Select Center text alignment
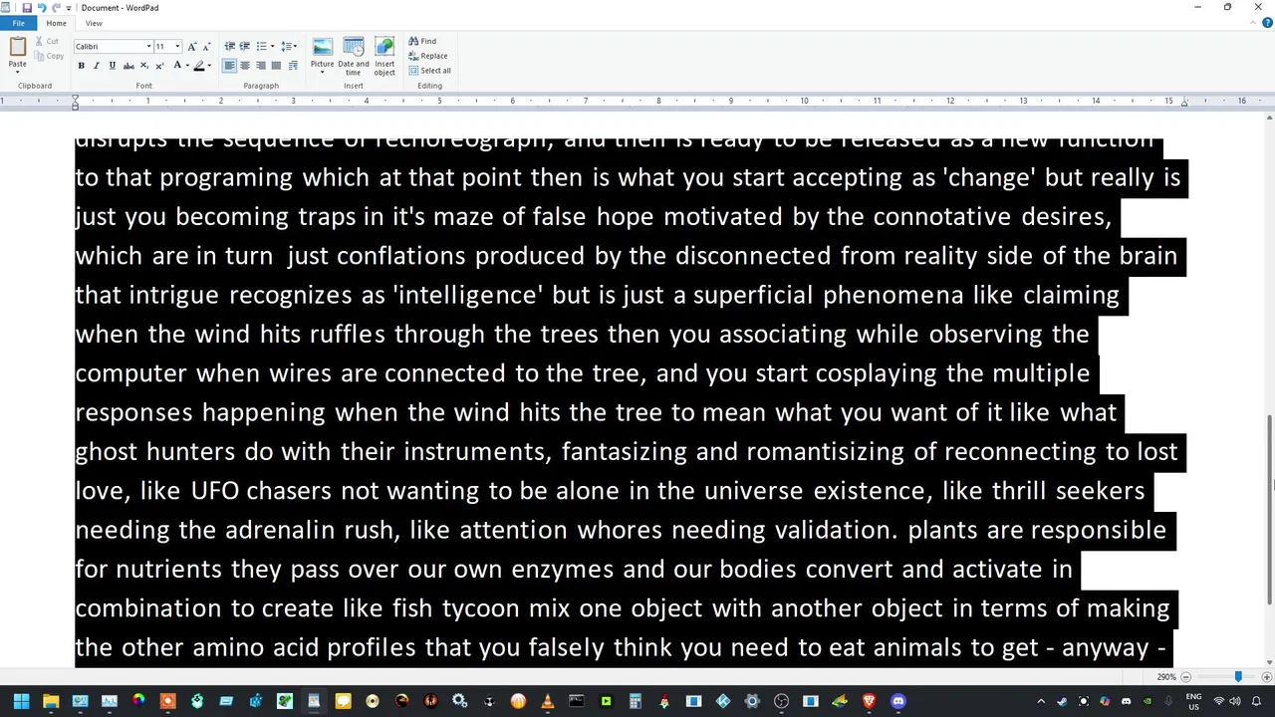Screen dimensions: 1275x717 click(x=245, y=66)
